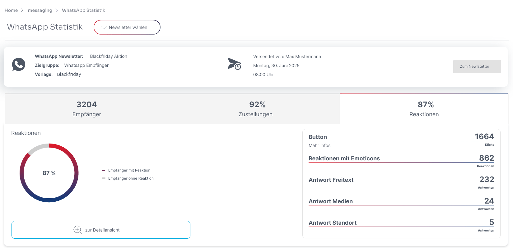Screen dimensions: 513x248
Task: Click the 08:00 Uhr send time
Action: [263, 75]
